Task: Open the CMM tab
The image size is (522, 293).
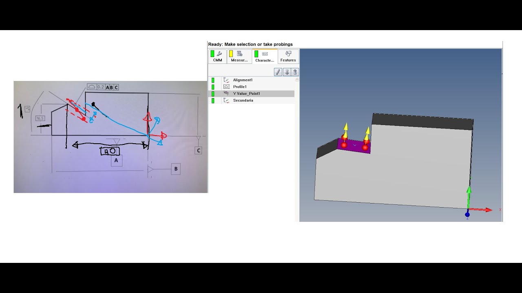Action: pos(217,56)
